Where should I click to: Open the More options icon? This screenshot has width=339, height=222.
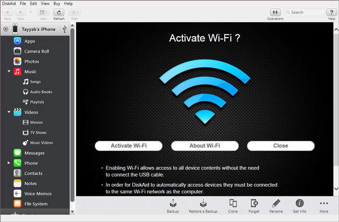324,203
